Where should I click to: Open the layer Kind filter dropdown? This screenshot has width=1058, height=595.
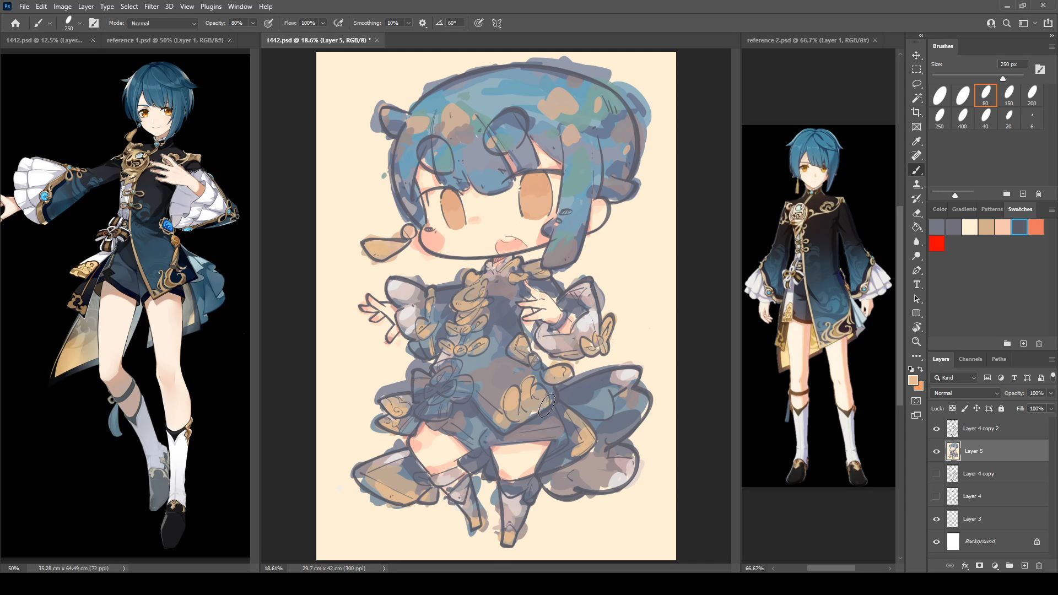955,378
